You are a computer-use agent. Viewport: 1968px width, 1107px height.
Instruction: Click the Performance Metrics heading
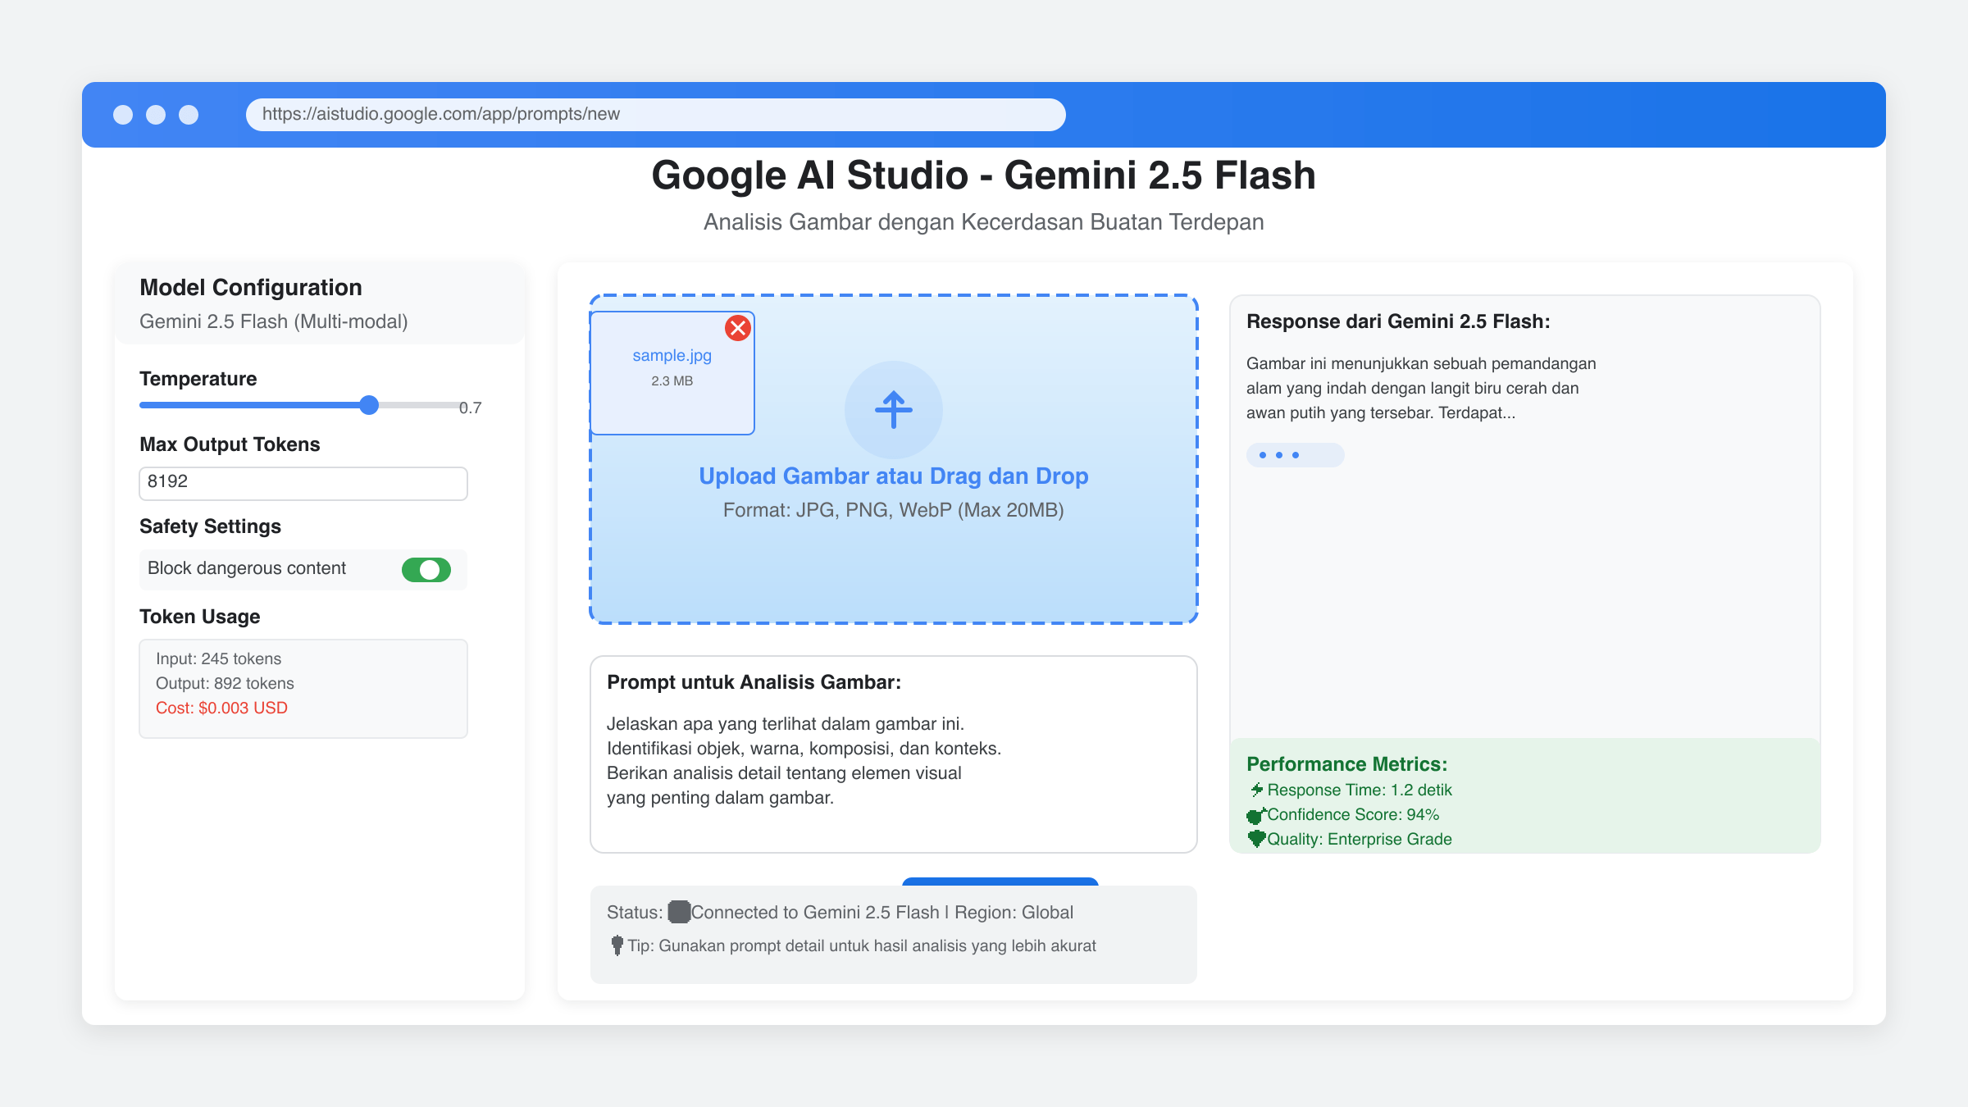[1346, 764]
